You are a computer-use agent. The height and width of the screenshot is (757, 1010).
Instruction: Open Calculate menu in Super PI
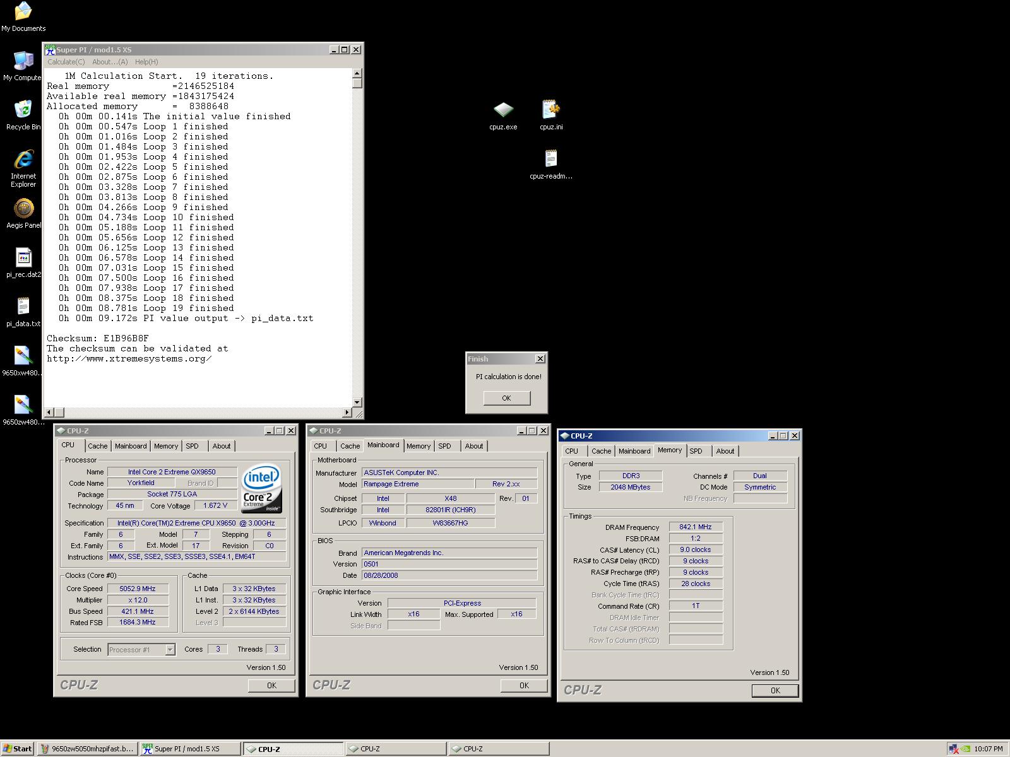tap(66, 62)
